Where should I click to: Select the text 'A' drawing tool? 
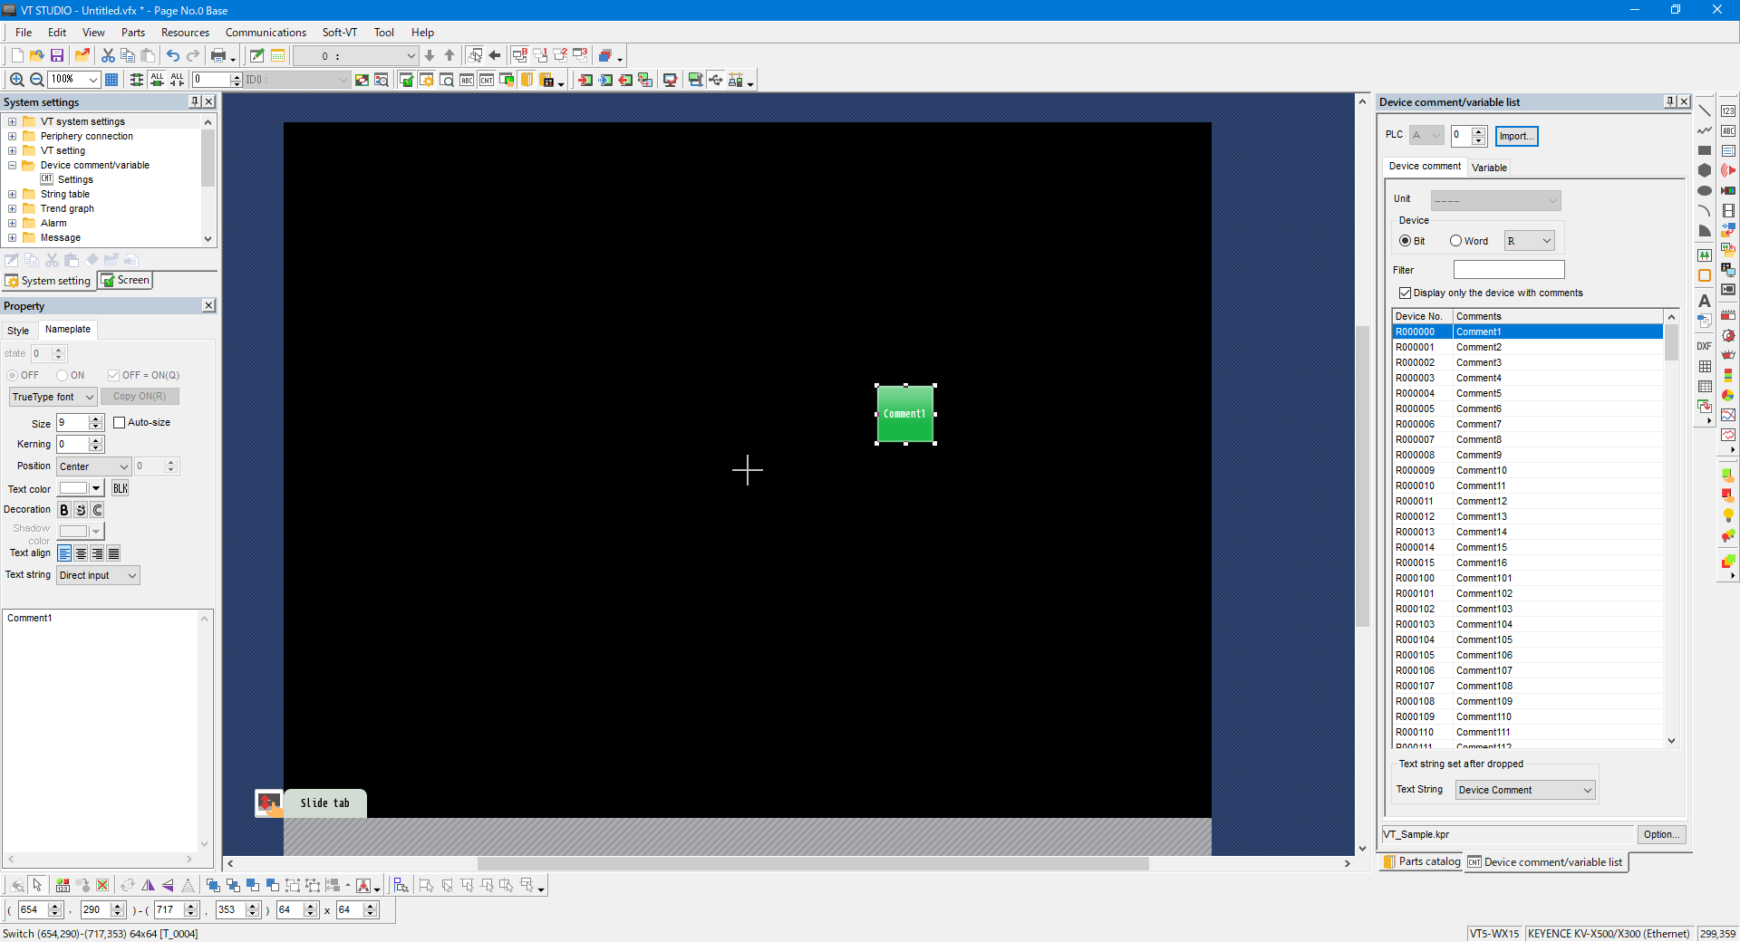1705,301
